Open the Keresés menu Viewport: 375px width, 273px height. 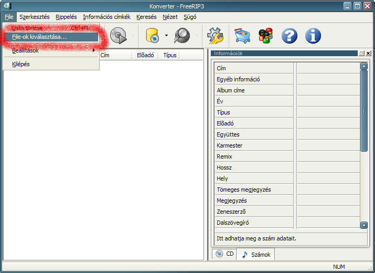146,17
